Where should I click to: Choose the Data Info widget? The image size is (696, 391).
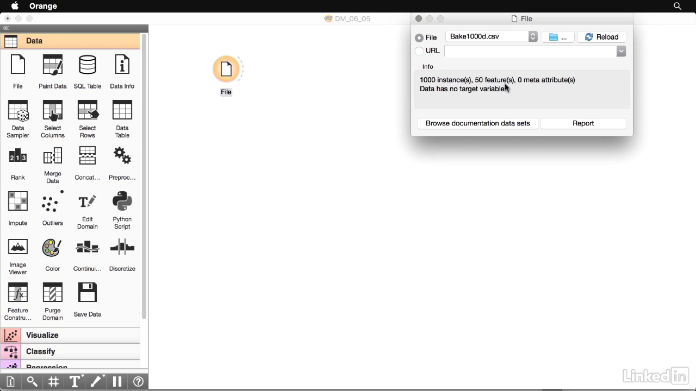pyautogui.click(x=122, y=71)
